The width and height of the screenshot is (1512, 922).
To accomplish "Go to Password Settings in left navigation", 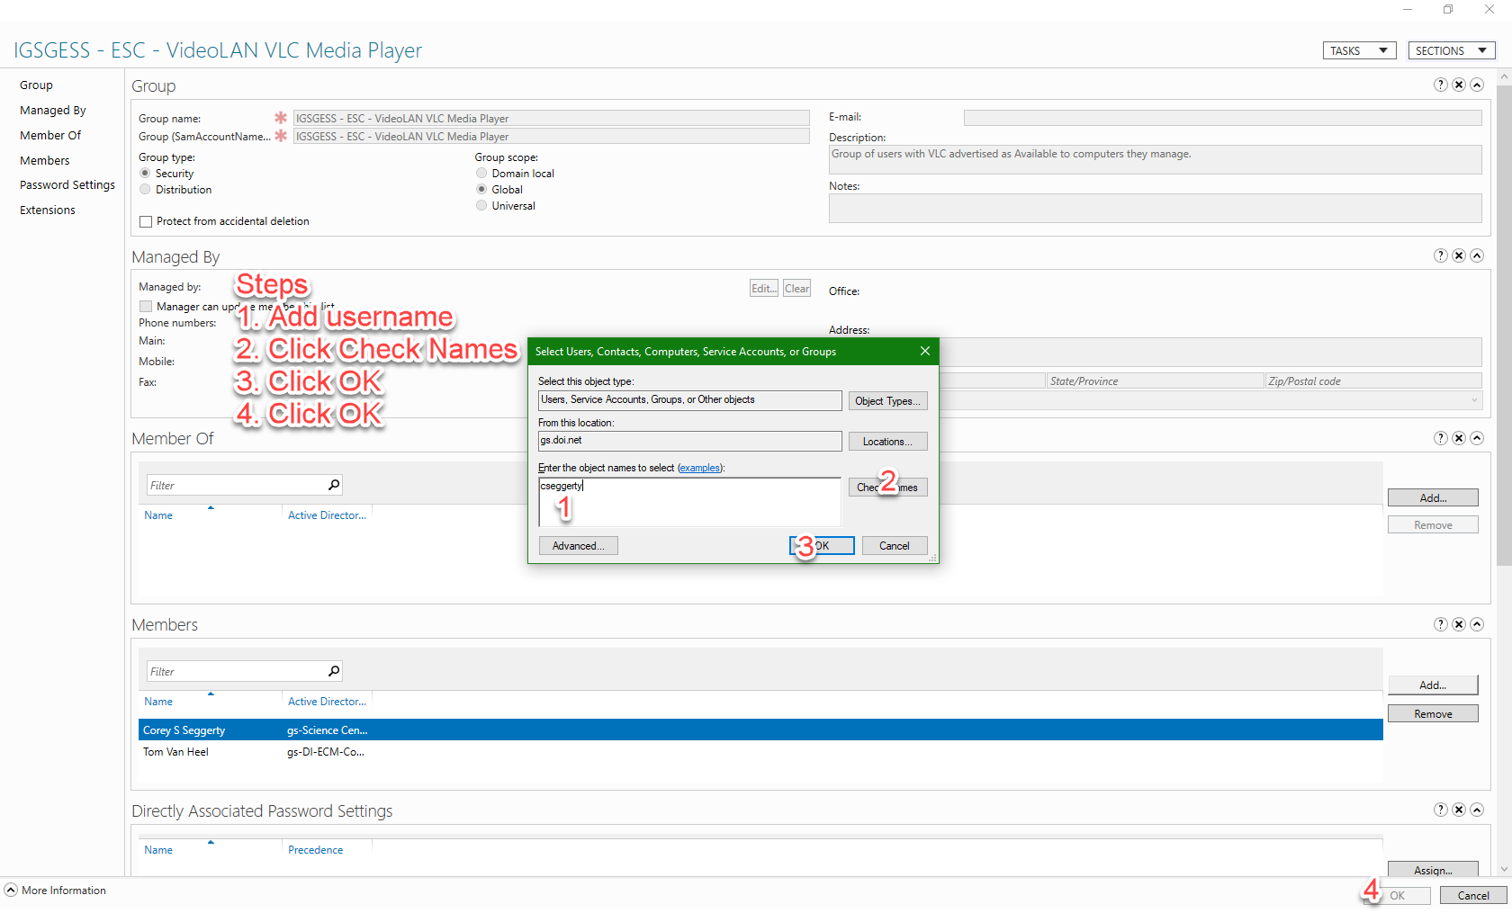I will coord(67,185).
